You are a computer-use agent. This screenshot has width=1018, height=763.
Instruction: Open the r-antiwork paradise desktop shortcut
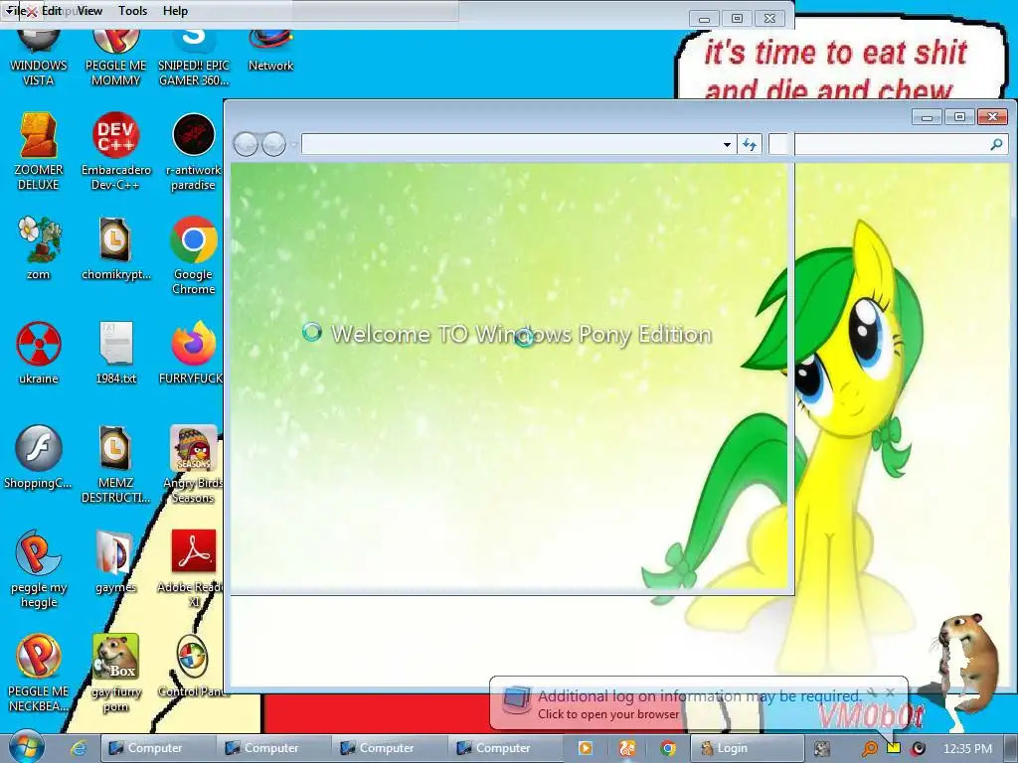194,152
